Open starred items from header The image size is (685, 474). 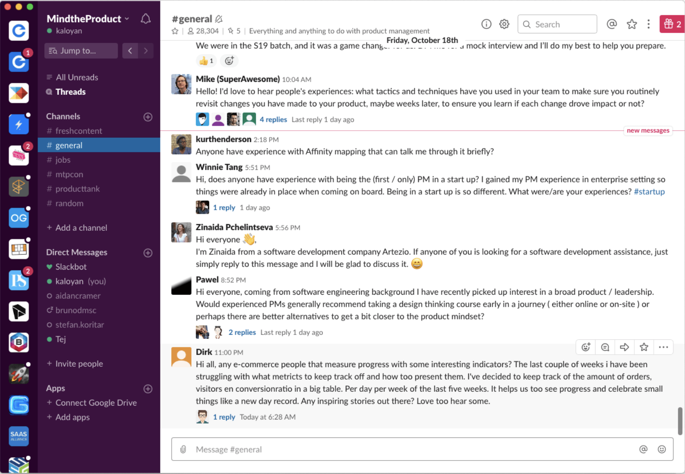click(631, 24)
